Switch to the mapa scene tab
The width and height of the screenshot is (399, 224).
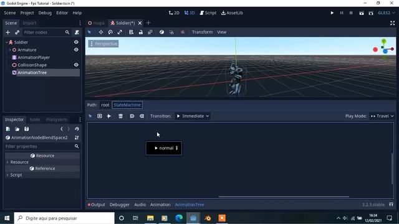pyautogui.click(x=97, y=23)
